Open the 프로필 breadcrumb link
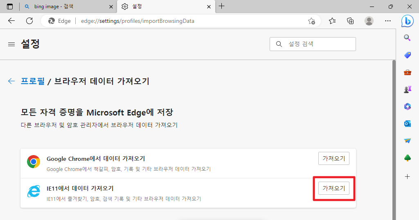The width and height of the screenshot is (419, 220). (x=33, y=81)
